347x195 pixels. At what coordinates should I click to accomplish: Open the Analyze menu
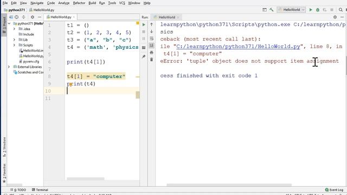point(64,3)
